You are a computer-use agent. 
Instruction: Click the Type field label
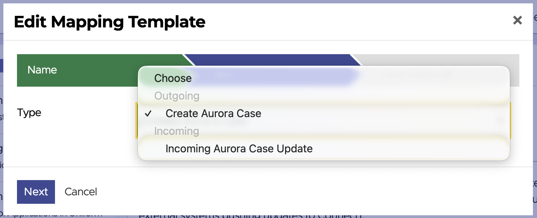[29, 113]
